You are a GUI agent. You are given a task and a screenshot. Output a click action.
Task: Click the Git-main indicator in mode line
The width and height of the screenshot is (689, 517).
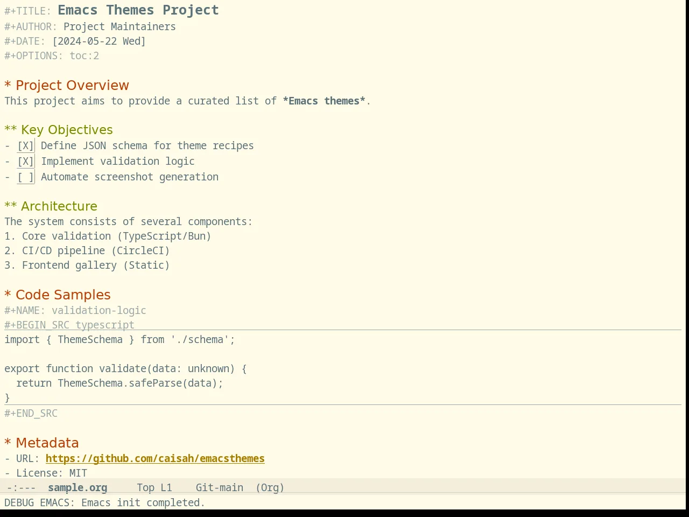point(220,487)
